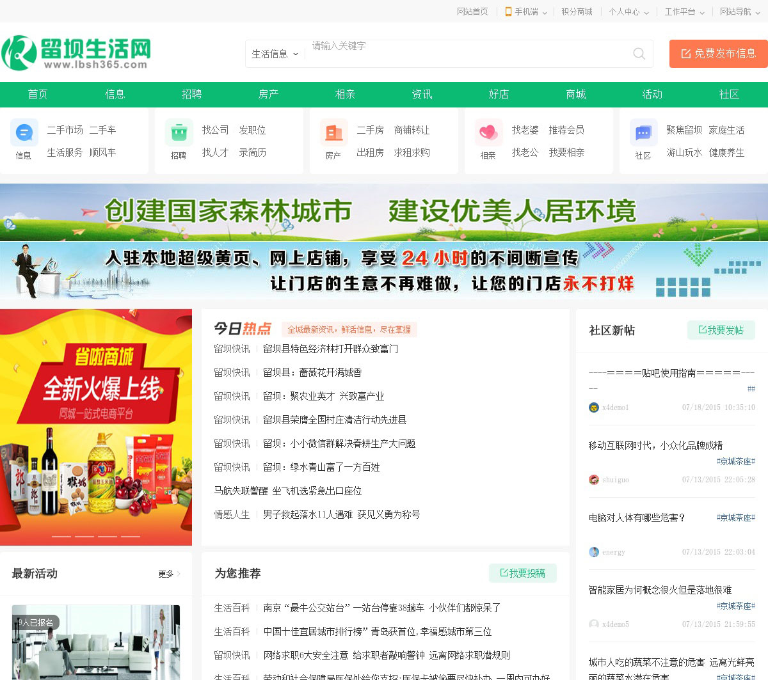The width and height of the screenshot is (768, 680).
Task: Open the 我要相亲 link
Action: coord(566,152)
